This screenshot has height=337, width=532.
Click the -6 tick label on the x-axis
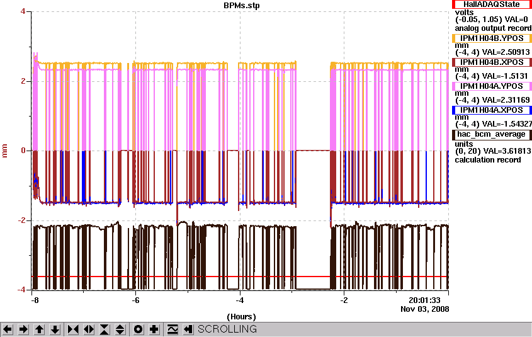135,300
